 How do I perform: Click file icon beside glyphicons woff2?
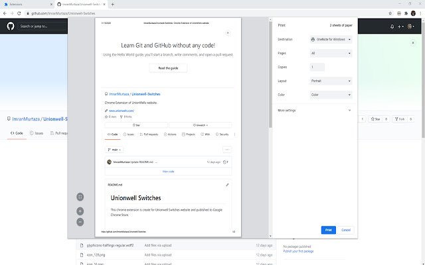(x=82, y=246)
